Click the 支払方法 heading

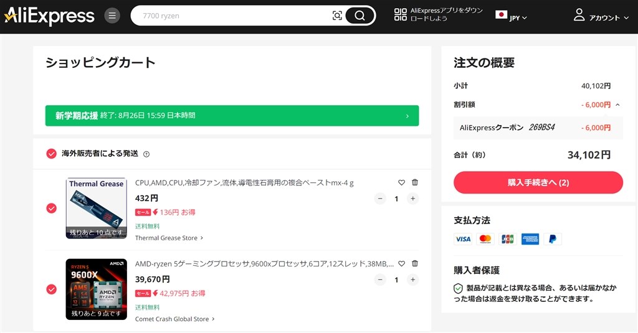pyautogui.click(x=472, y=220)
